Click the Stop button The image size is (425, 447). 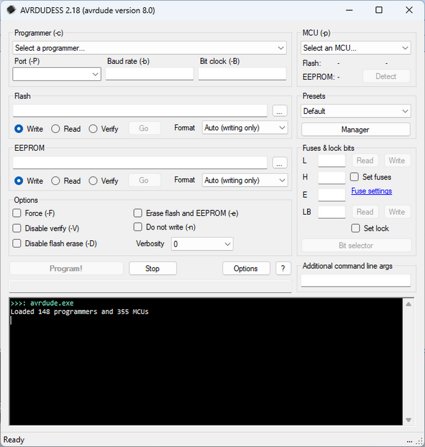(x=152, y=269)
